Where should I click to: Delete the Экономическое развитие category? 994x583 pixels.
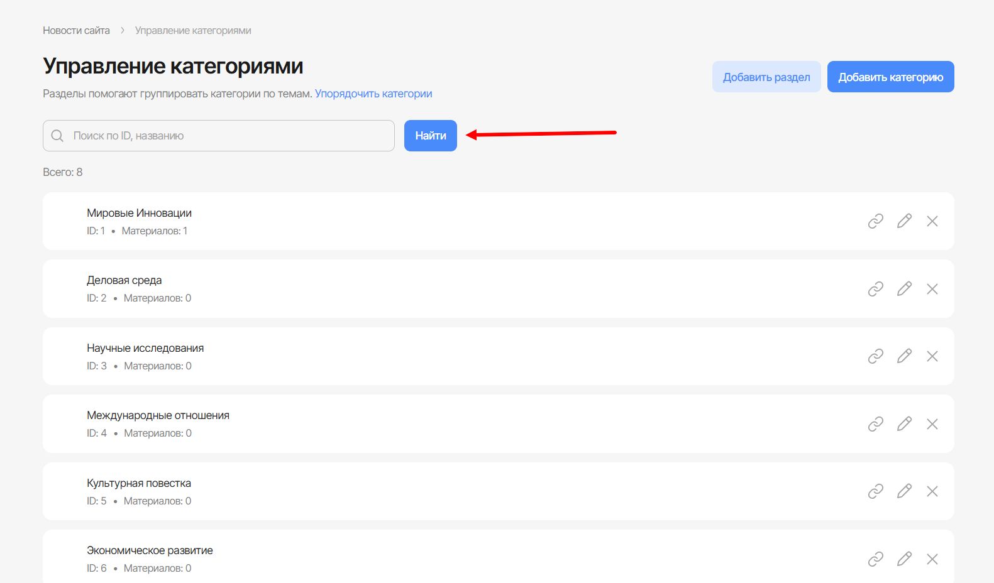tap(932, 559)
